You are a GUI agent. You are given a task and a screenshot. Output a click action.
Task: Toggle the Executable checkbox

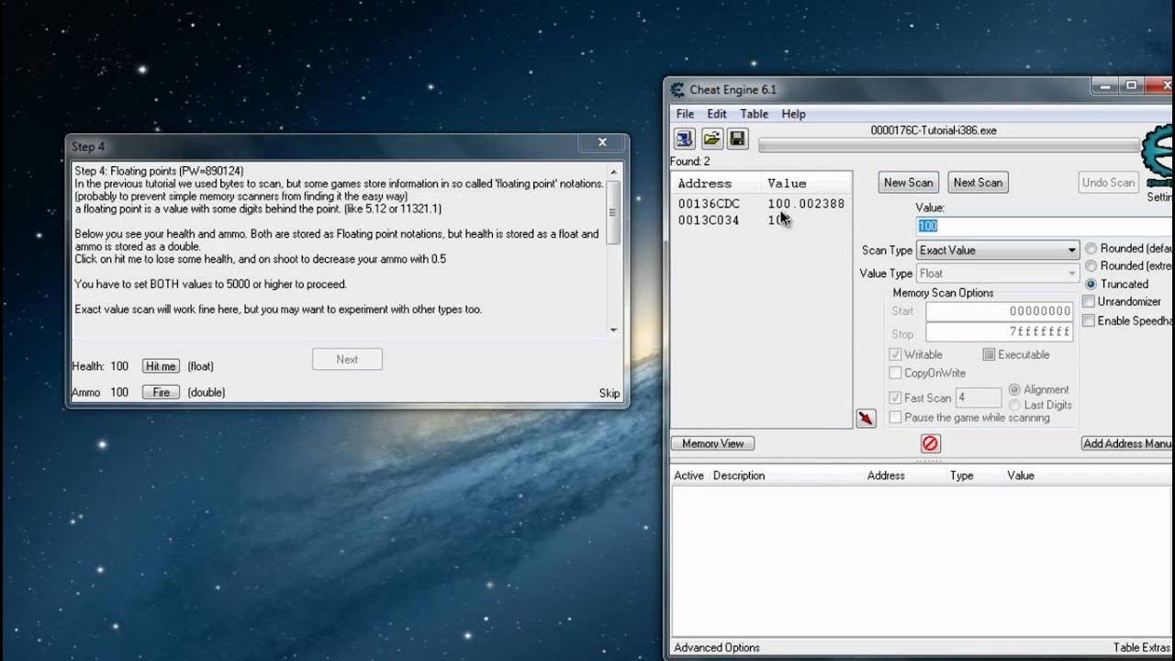coord(989,354)
